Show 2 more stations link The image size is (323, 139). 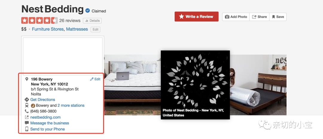71,105
